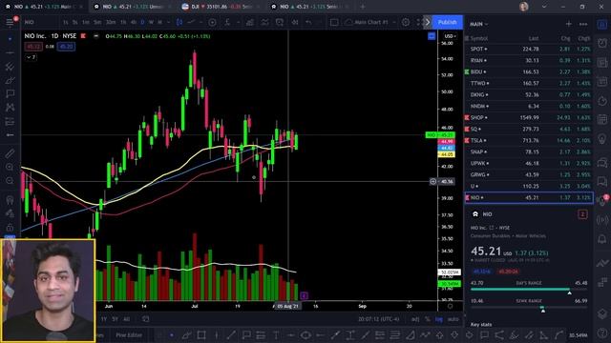Select the 30m interval
Image resolution: width=611 pixels, height=343 pixels.
(x=111, y=22)
